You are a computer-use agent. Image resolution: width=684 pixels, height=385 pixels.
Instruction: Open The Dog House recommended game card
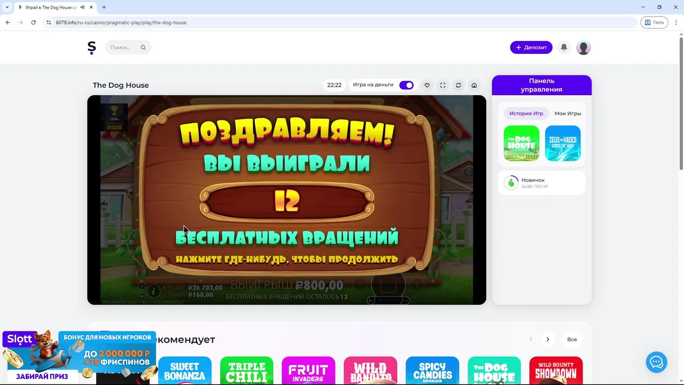coord(494,371)
